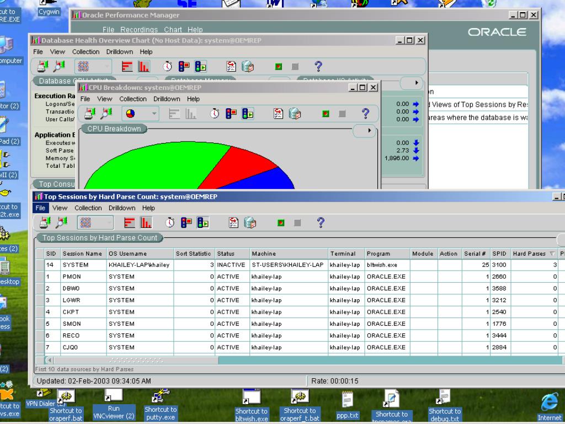Click the Machine column header
The image size is (565, 424).
point(289,253)
